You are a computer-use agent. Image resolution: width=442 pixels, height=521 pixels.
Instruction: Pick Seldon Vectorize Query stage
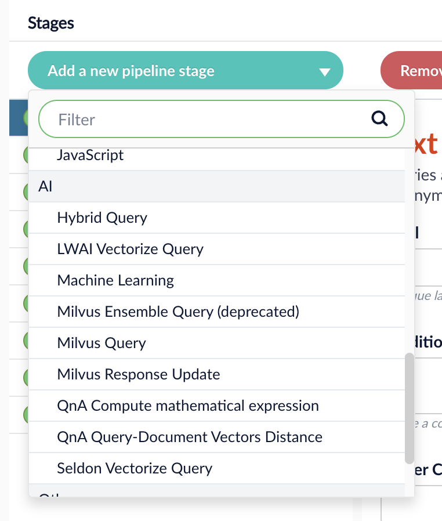(x=135, y=468)
